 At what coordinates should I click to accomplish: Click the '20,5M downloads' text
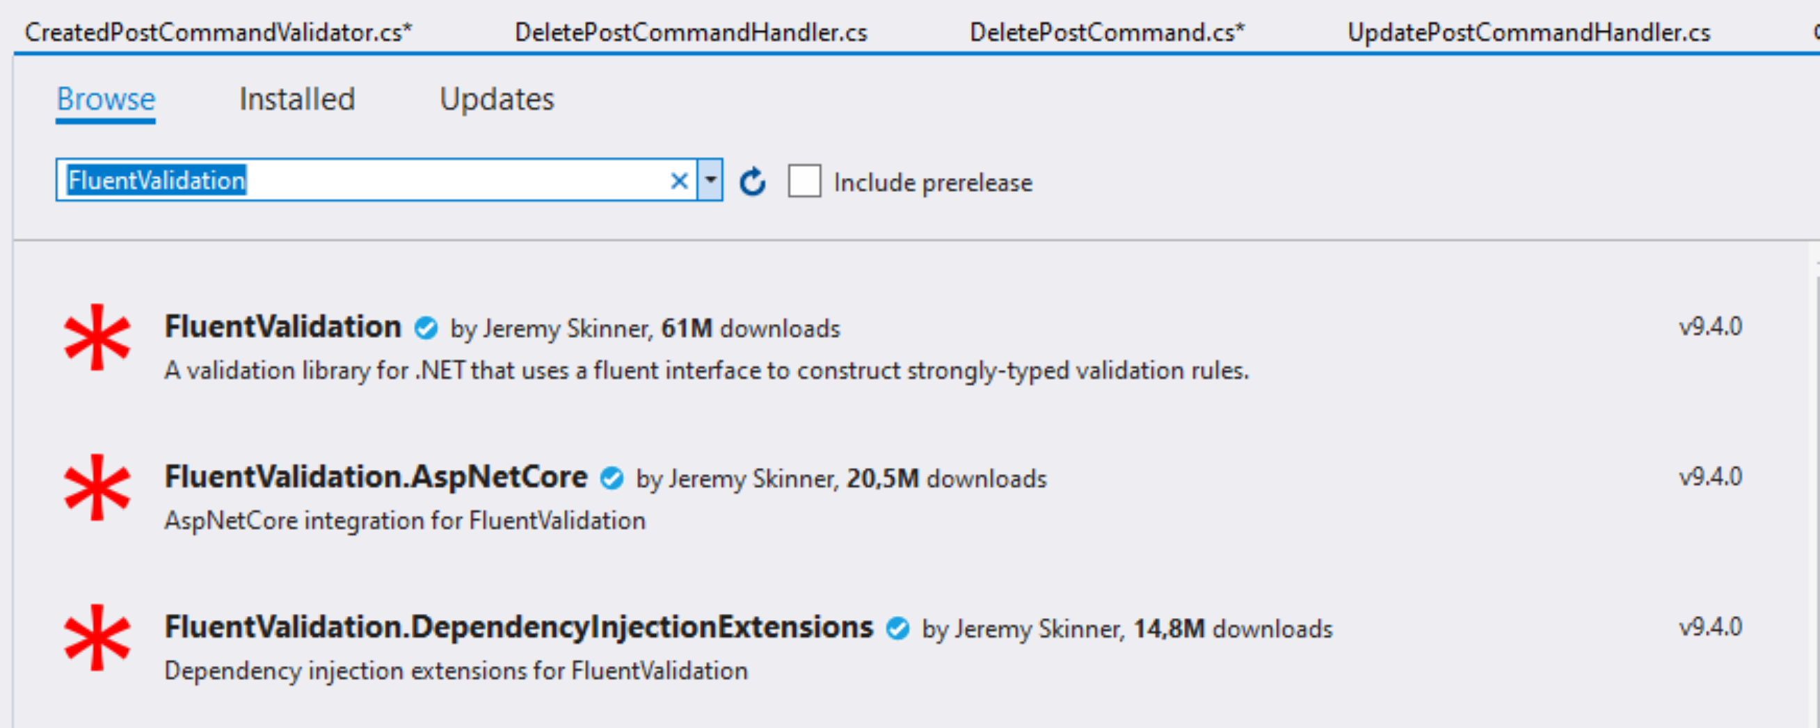coord(947,479)
